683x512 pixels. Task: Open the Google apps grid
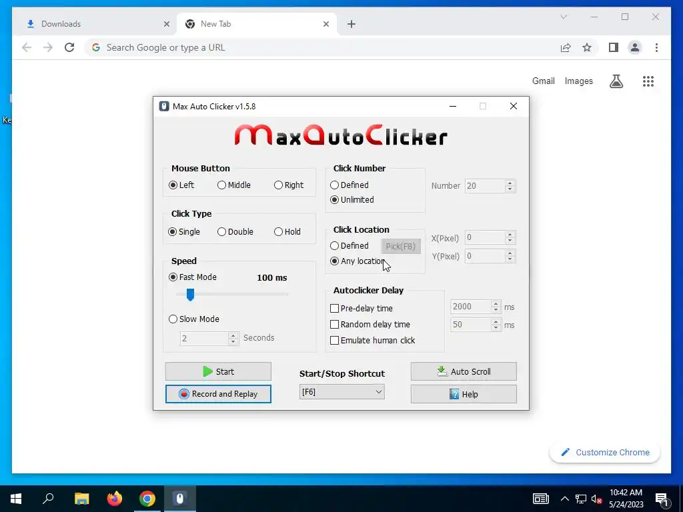(x=648, y=81)
